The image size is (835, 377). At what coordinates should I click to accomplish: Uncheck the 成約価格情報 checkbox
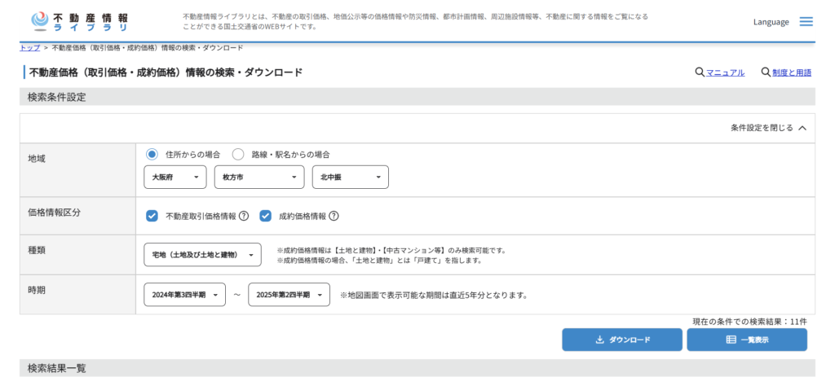(265, 216)
